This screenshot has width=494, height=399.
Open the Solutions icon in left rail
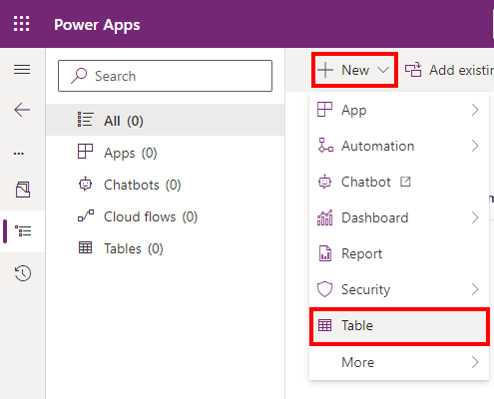(x=23, y=190)
